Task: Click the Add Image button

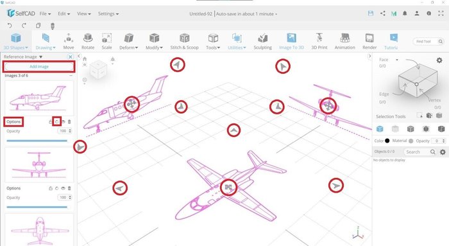Action: tap(39, 67)
